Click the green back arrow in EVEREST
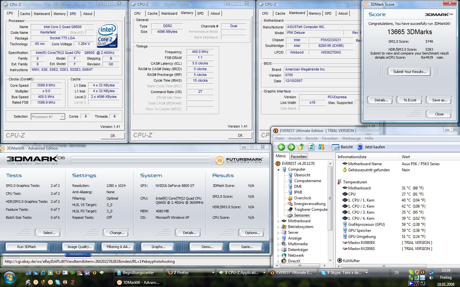Screen dimensions: 460x287 click(x=281, y=147)
